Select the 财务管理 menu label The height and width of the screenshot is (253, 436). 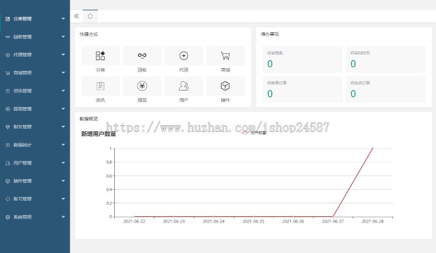(22, 127)
